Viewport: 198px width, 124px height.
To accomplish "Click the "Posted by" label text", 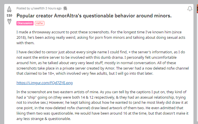I will pos(23,8).
